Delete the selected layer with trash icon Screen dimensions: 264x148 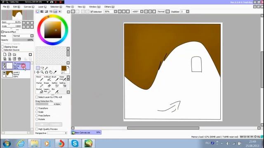(x=19, y=59)
